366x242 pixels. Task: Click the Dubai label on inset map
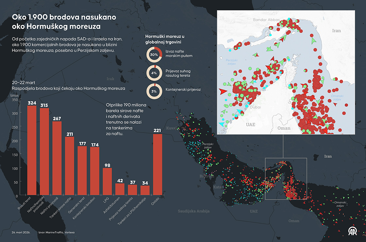coord(256,107)
